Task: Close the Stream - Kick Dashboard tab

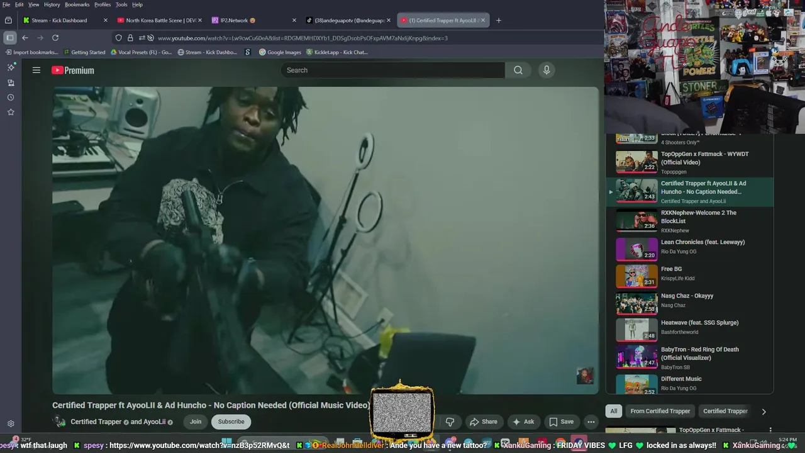Action: 106,20
